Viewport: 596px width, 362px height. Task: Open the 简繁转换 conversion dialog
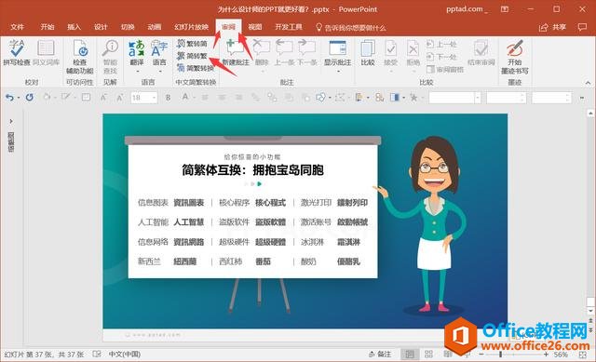pos(196,68)
